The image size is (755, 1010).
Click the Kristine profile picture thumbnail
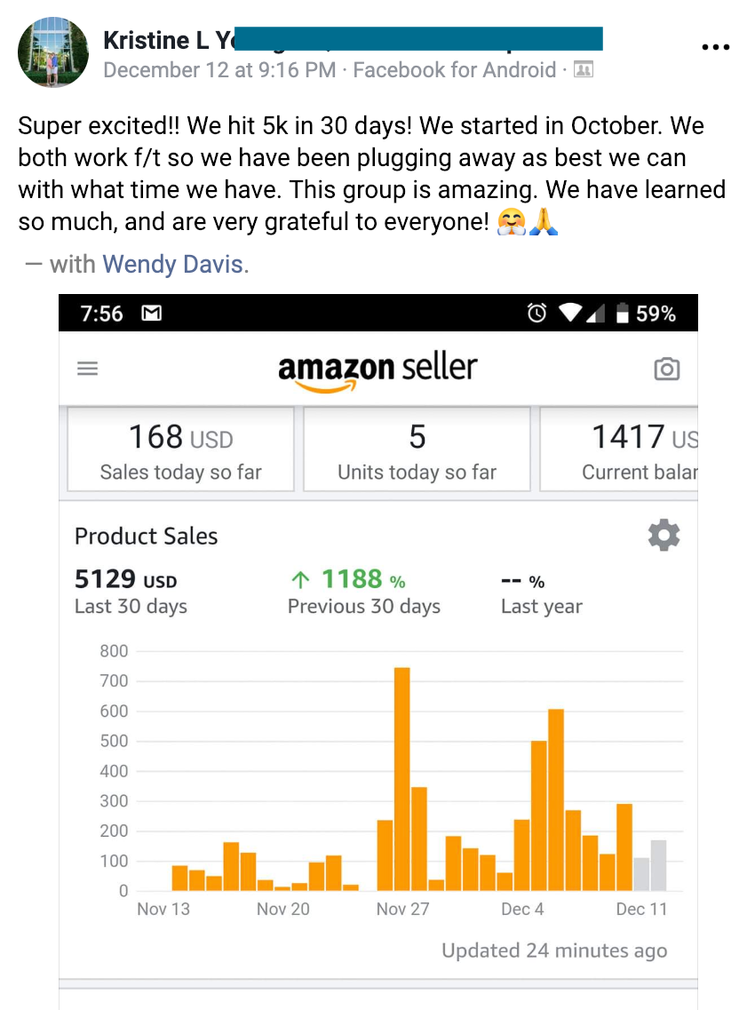click(53, 52)
